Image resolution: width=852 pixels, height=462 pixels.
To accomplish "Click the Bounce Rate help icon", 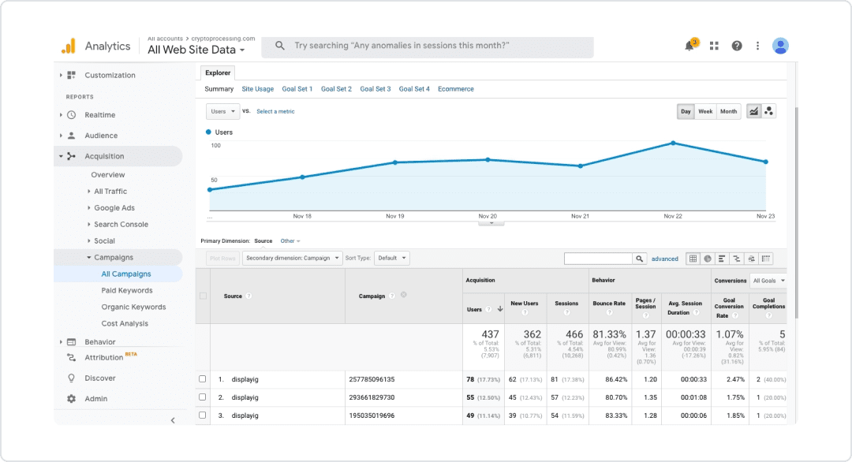I will [x=609, y=312].
